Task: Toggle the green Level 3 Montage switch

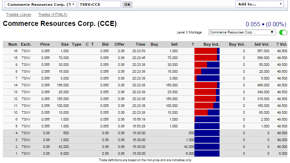Action: pos(283,32)
